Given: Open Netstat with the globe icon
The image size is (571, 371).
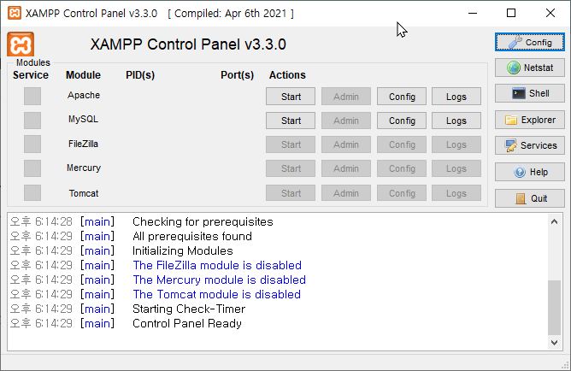Looking at the screenshot, I should coord(529,68).
